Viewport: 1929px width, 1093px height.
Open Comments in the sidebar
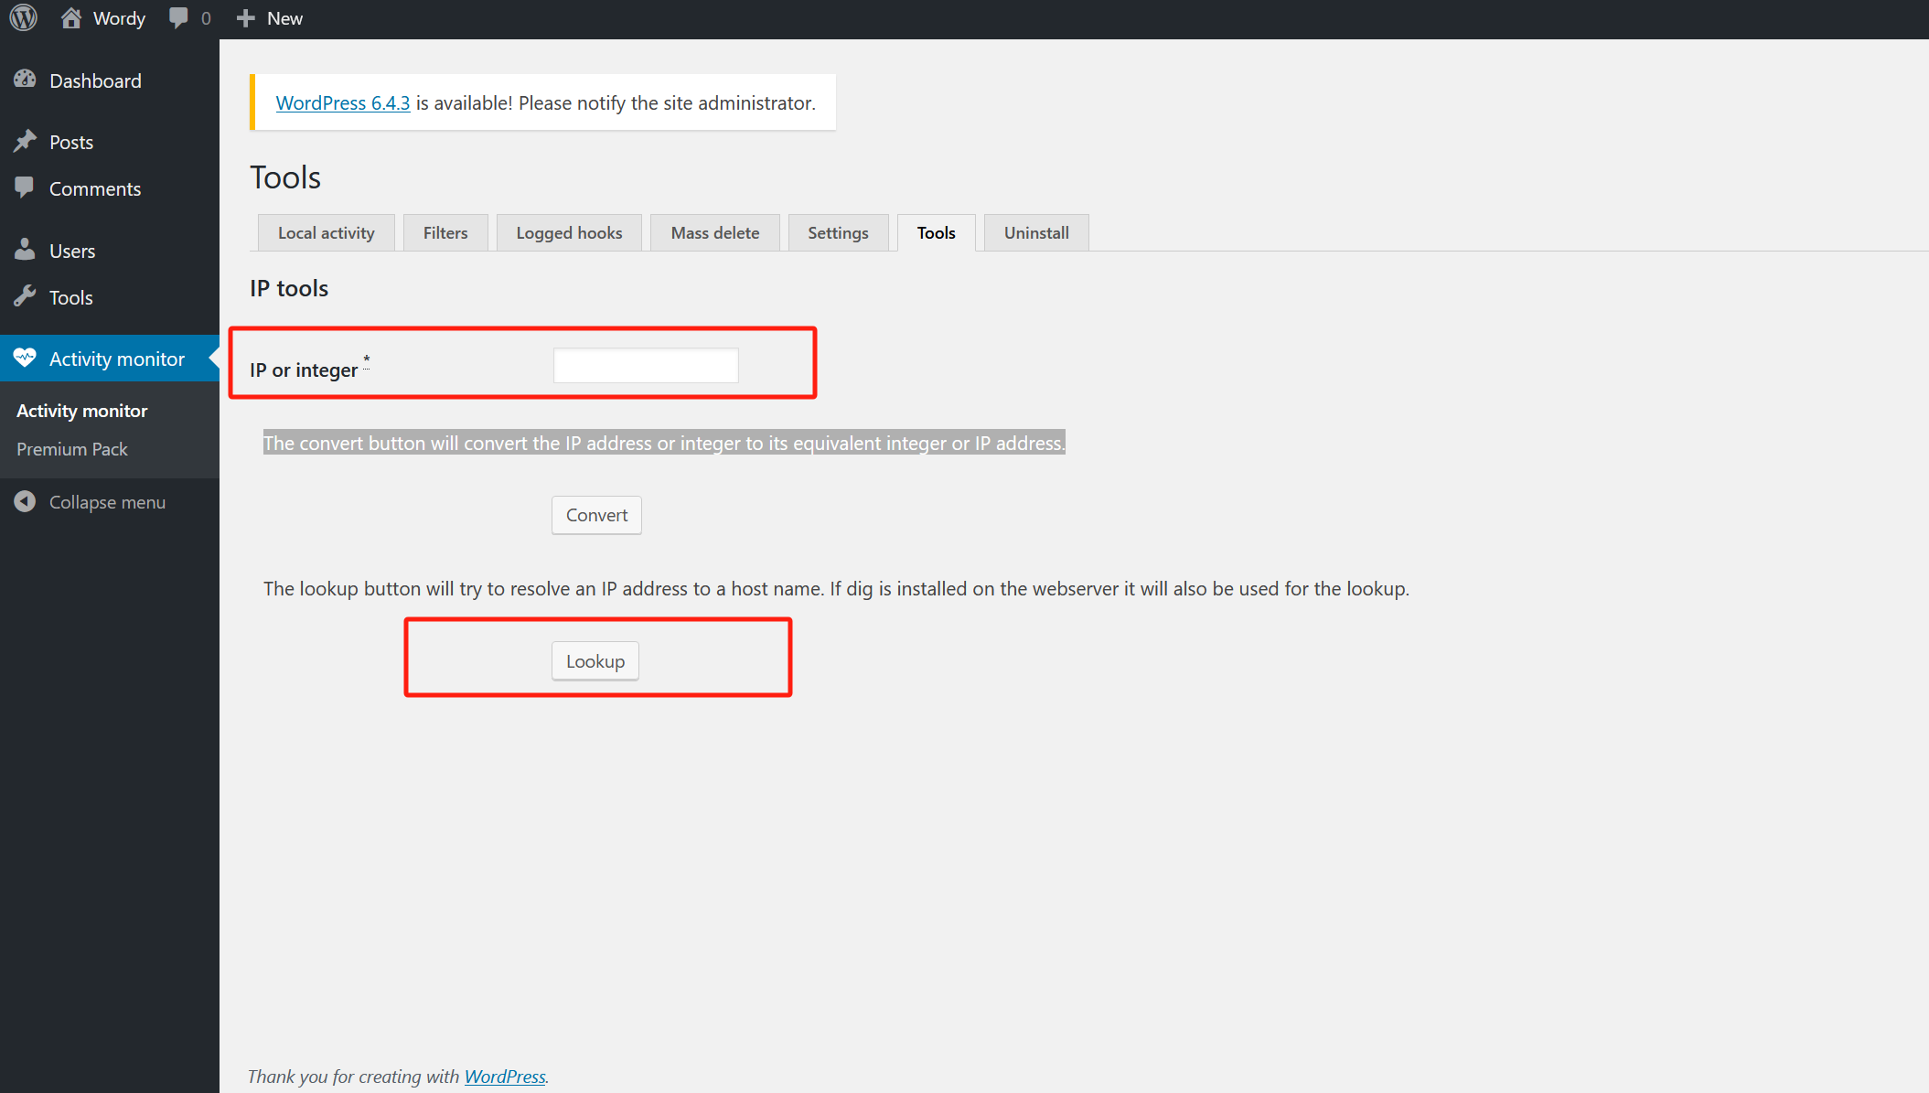coord(94,188)
